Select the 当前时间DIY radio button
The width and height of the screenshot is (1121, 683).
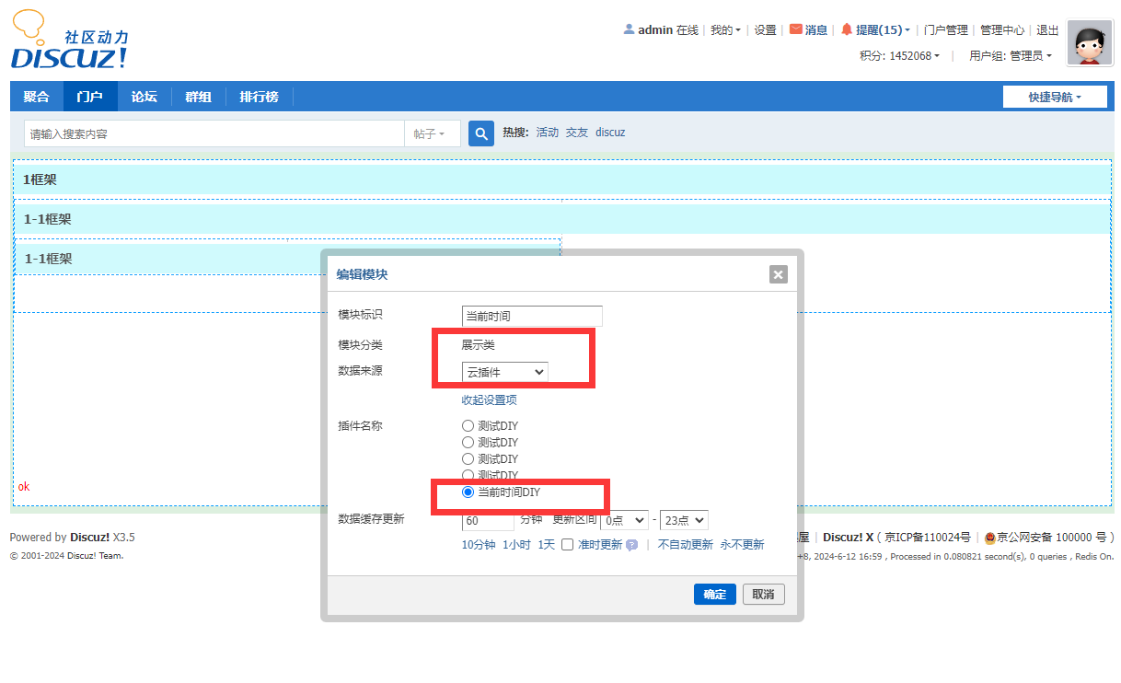coord(468,492)
